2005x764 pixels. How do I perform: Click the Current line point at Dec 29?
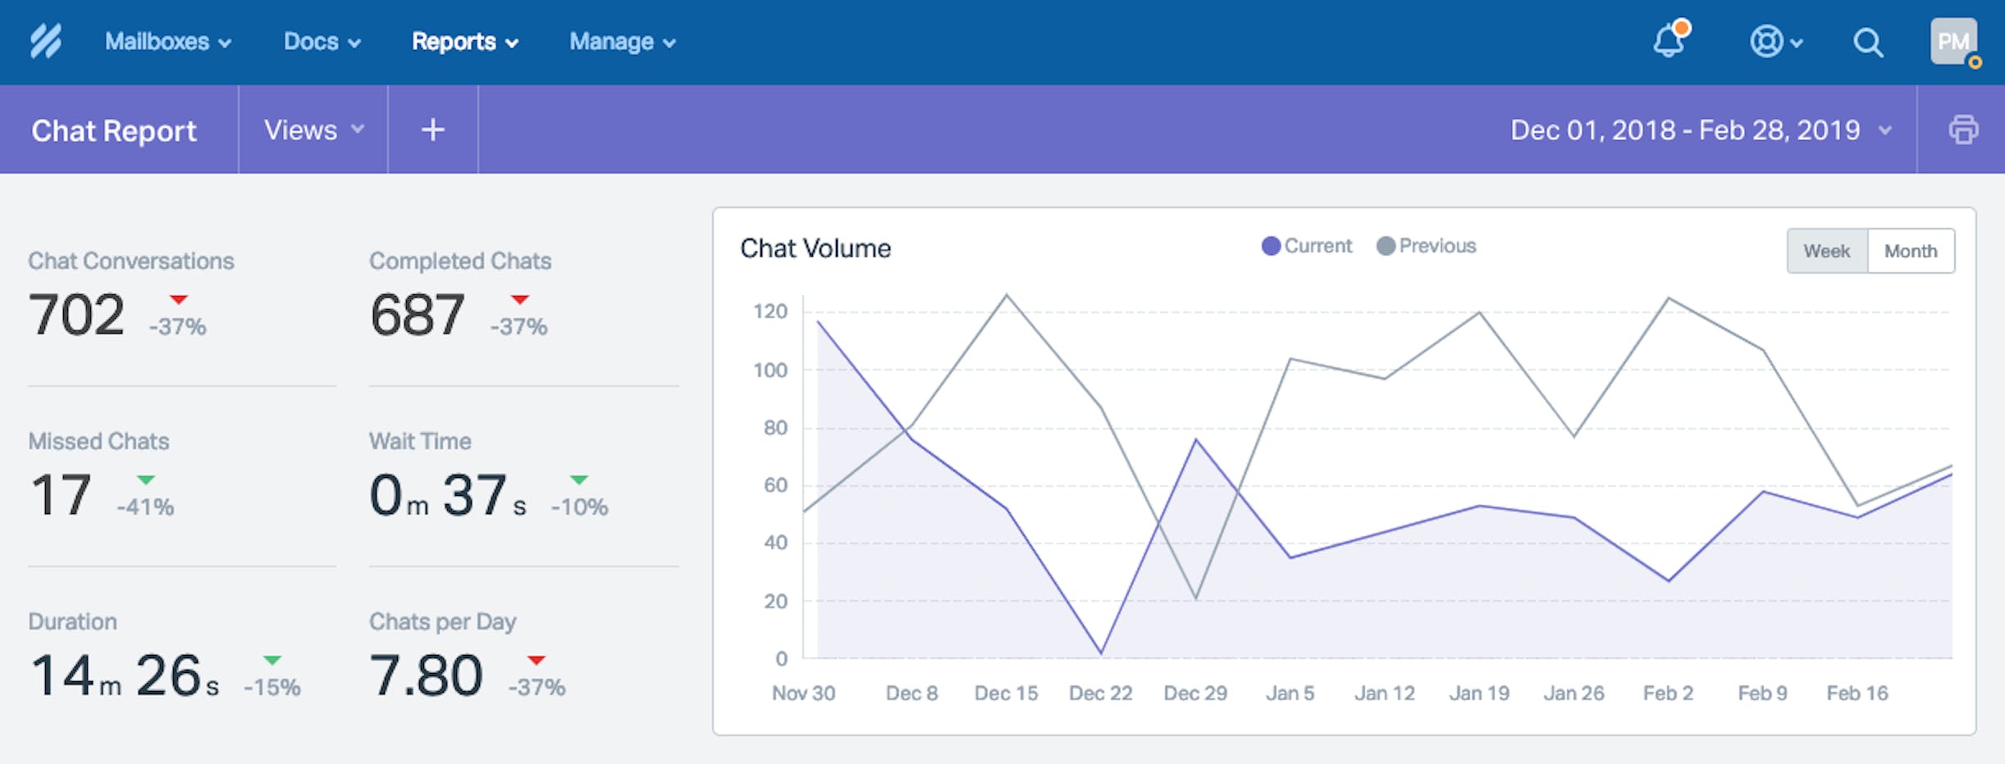(1195, 440)
